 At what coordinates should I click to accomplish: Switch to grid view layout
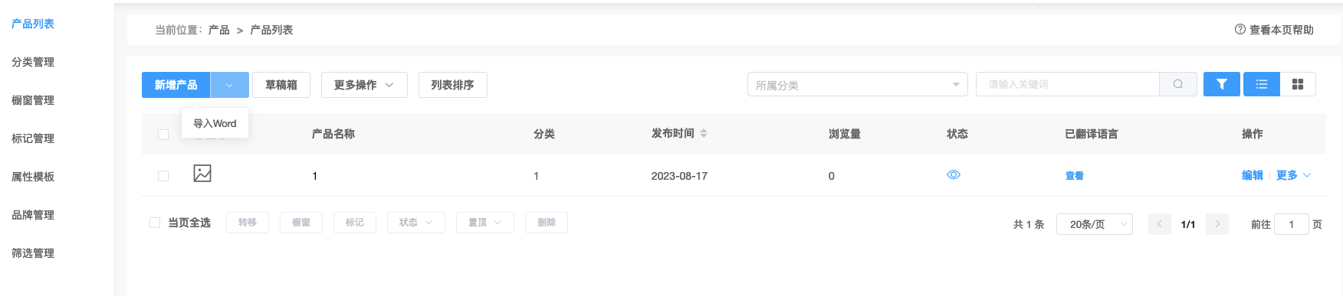point(1298,84)
